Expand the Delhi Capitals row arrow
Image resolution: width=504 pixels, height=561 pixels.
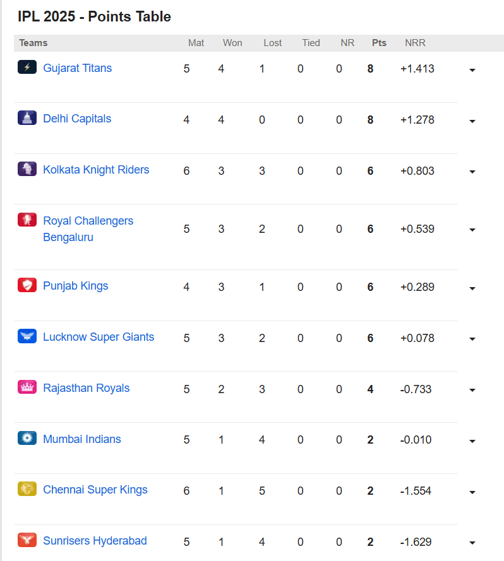472,121
